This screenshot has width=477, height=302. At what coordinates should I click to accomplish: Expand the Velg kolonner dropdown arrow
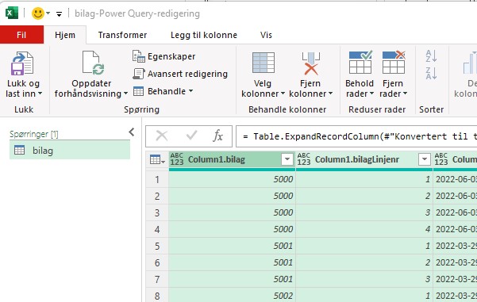283,94
